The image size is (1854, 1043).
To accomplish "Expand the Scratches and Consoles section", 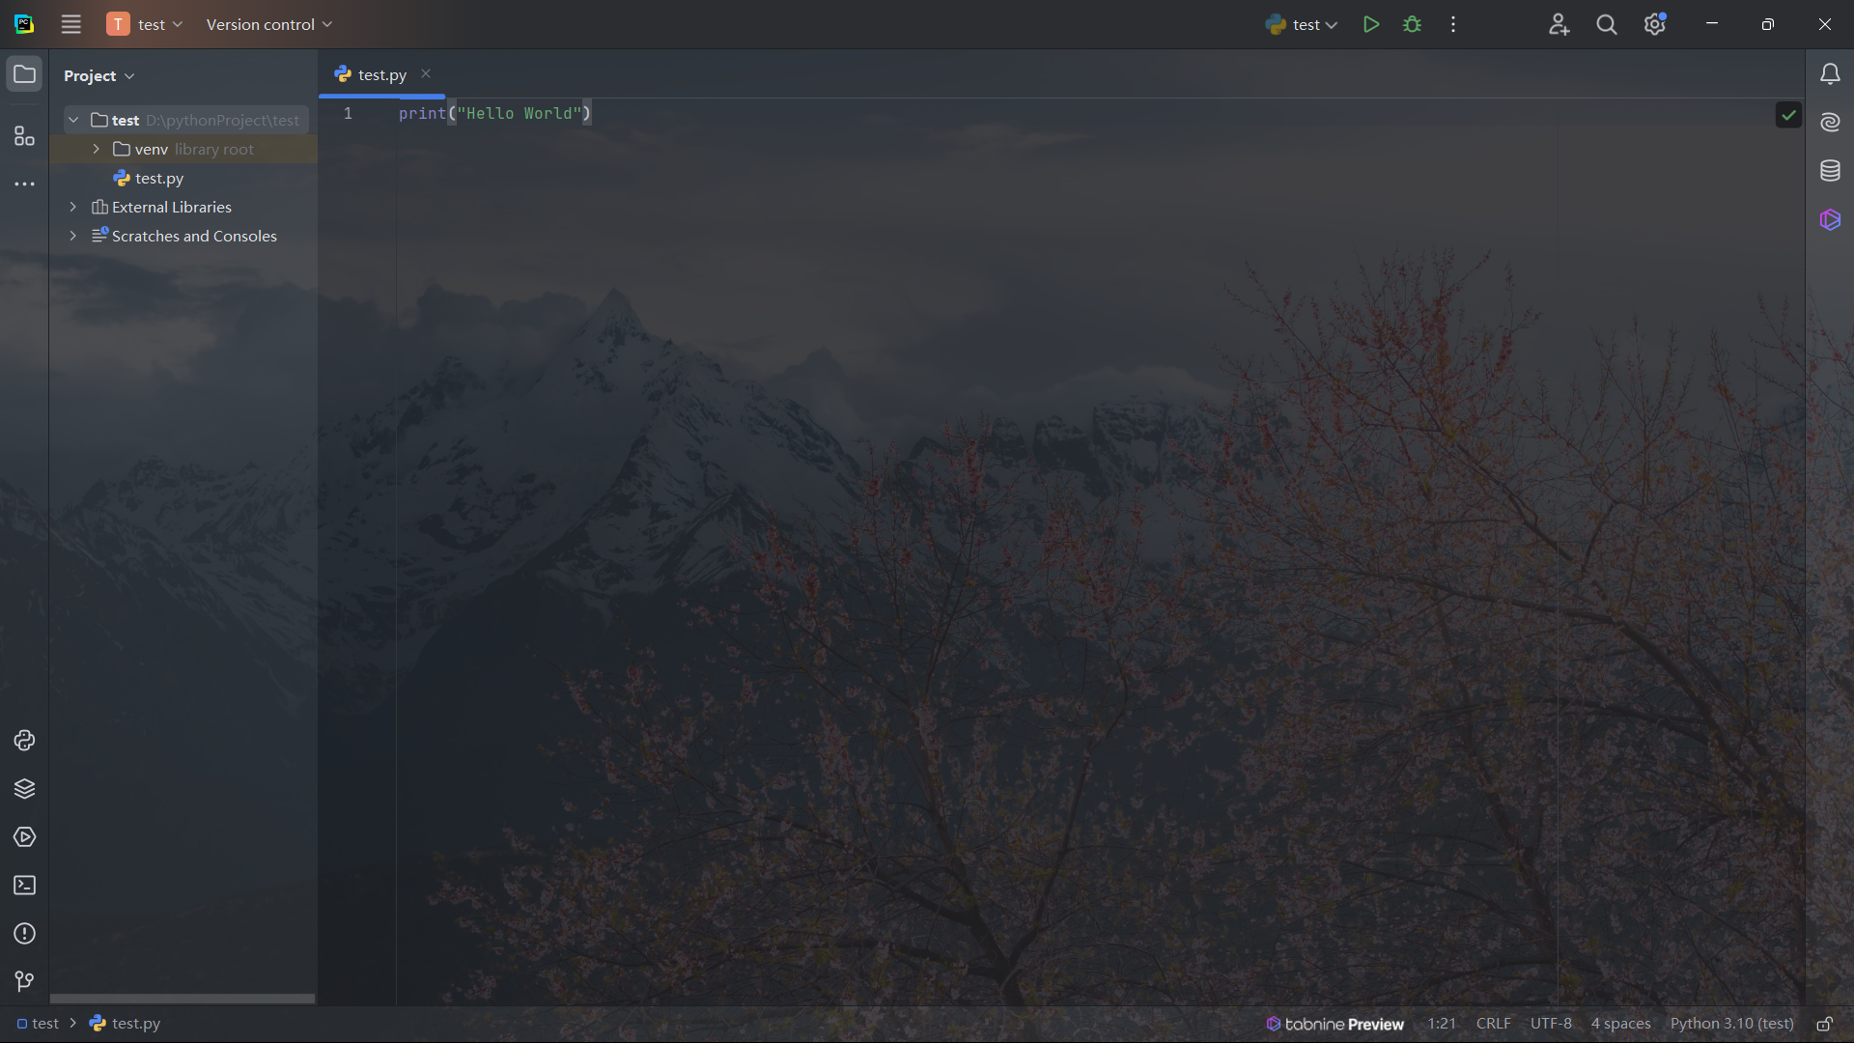I will [72, 236].
